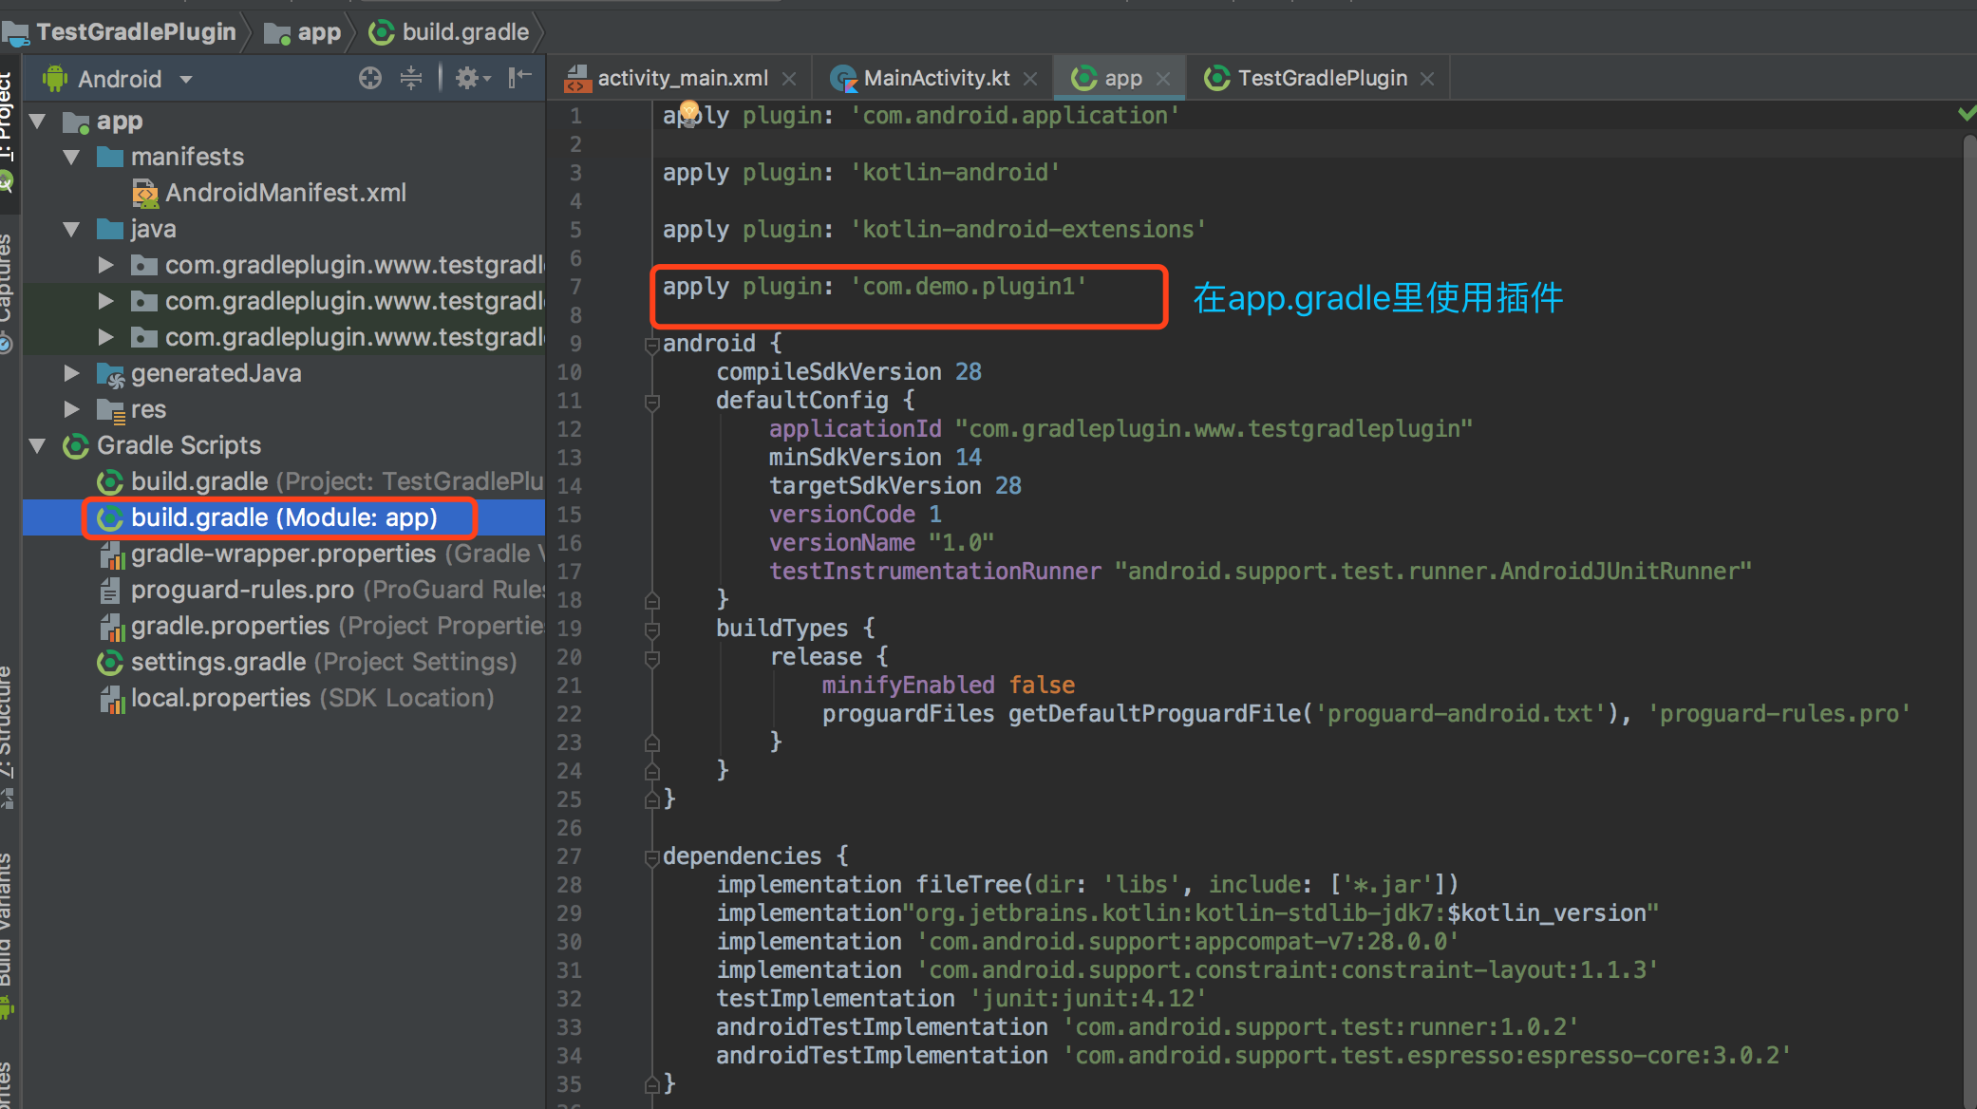Viewport: 1977px width, 1109px height.
Task: Click the lightbulb intention icon on line 1
Action: (689, 111)
